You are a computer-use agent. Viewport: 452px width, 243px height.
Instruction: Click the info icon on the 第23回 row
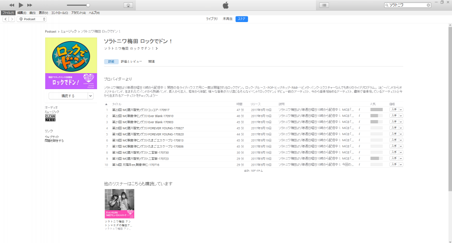(x=359, y=110)
